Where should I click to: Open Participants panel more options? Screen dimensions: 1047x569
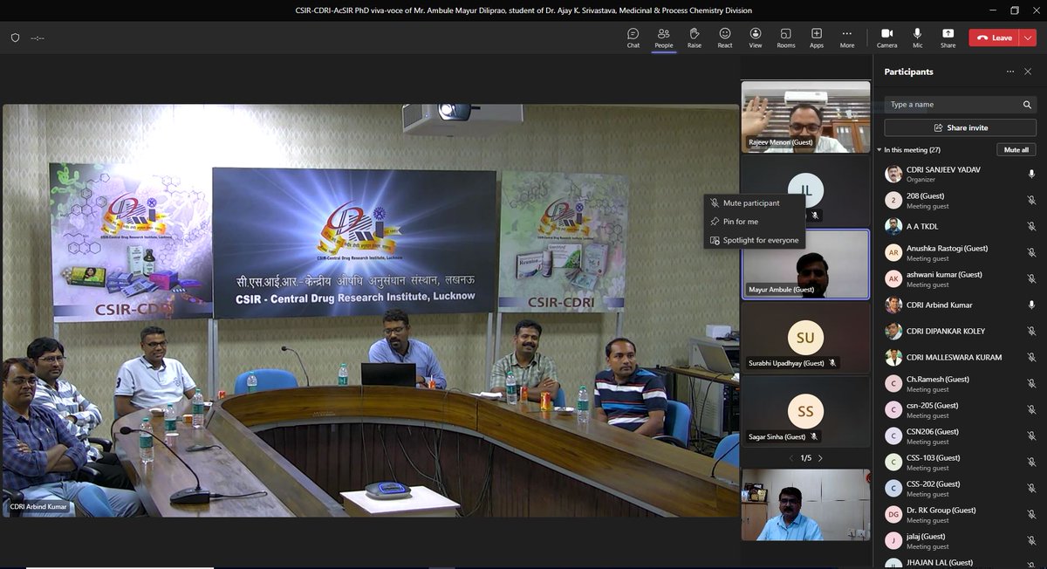1010,72
